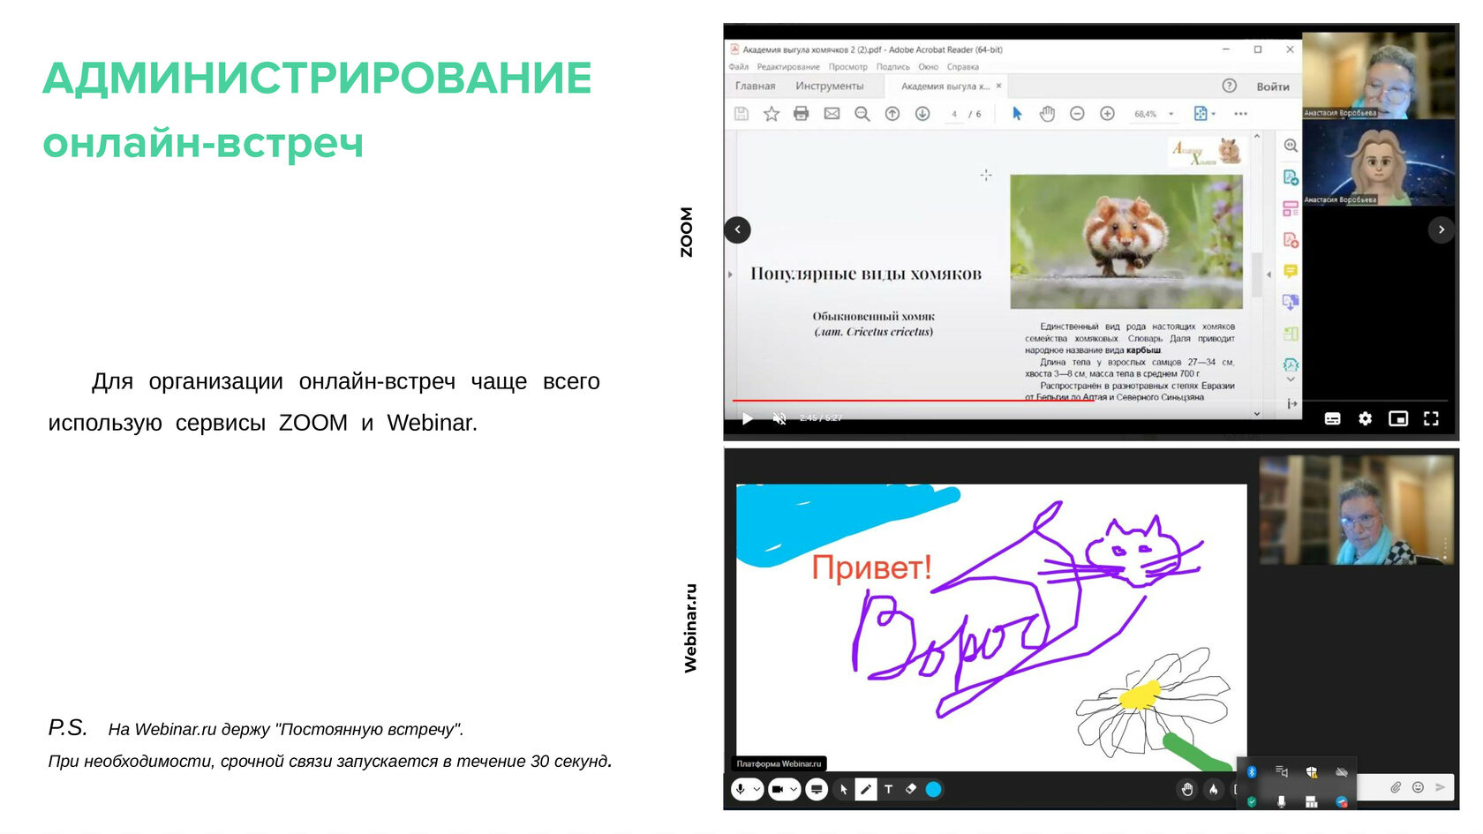The width and height of the screenshot is (1483, 834).
Task: Select the cursor pointer tool in Webinar
Action: [x=843, y=789]
